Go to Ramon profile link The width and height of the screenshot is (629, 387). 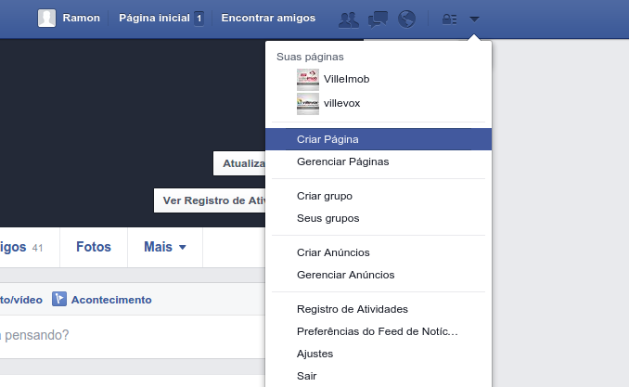[x=81, y=18]
